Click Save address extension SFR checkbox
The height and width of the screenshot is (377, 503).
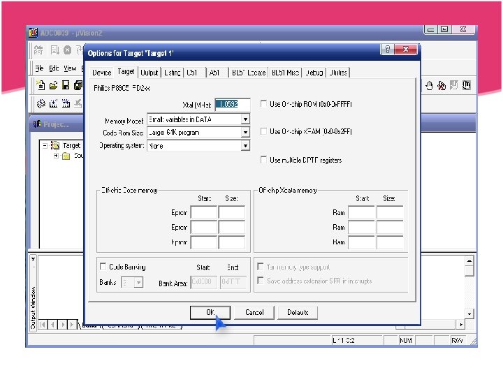[x=261, y=281]
